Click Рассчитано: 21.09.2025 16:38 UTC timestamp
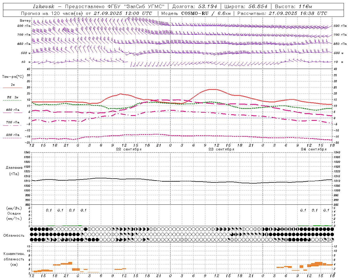Image resolution: width=348 pixels, height=278 pixels. coord(282,13)
